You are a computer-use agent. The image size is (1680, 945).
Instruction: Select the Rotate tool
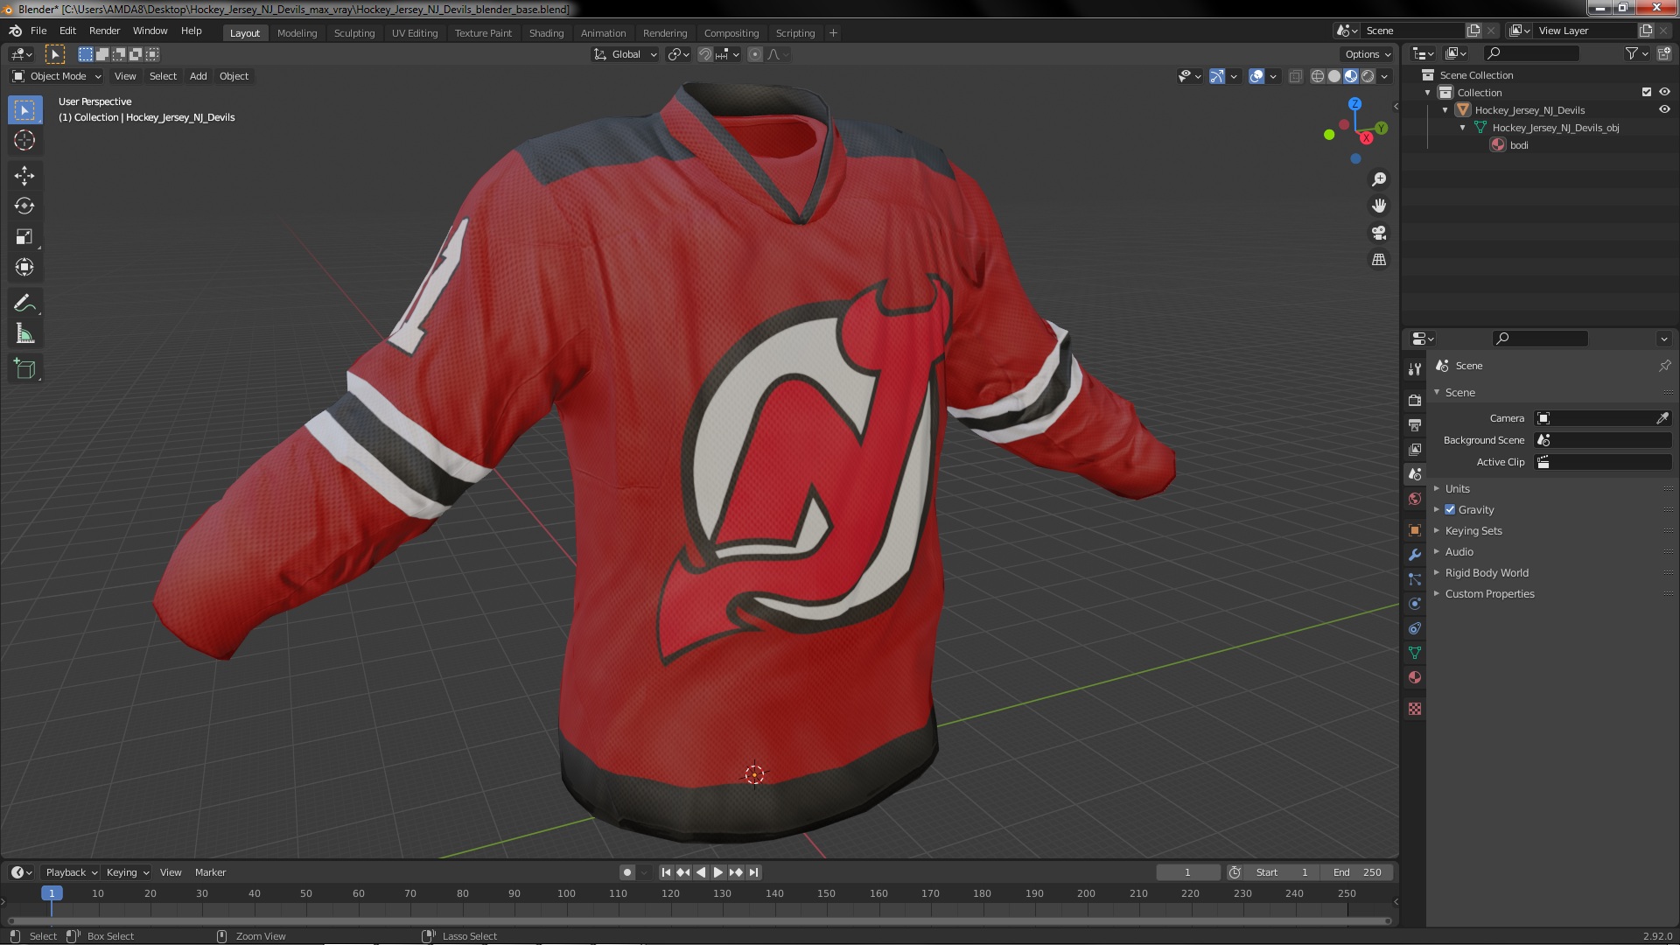24,206
